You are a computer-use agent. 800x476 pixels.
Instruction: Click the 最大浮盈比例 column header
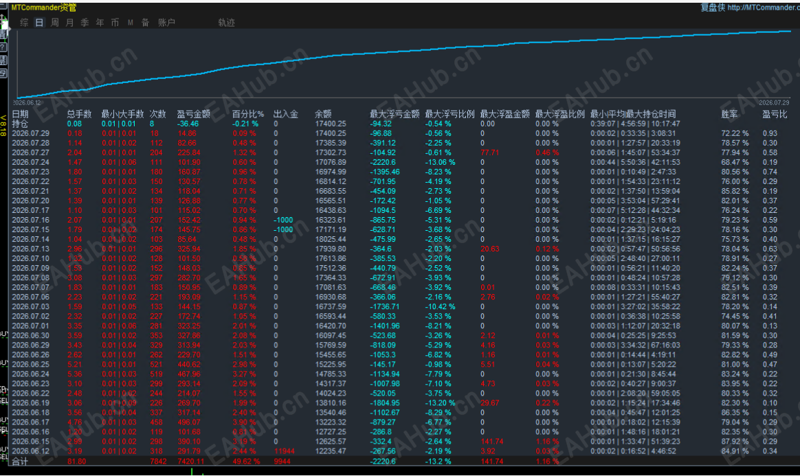point(559,114)
